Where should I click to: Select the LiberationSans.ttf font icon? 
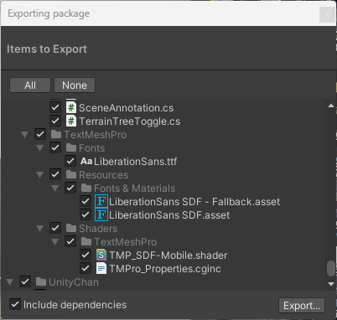[86, 162]
